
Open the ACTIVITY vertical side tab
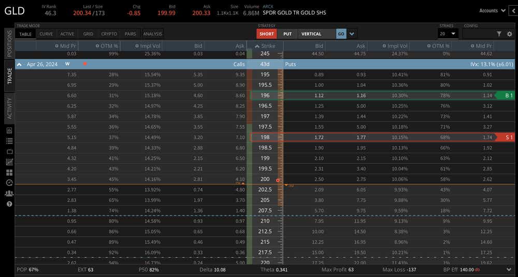(9, 109)
